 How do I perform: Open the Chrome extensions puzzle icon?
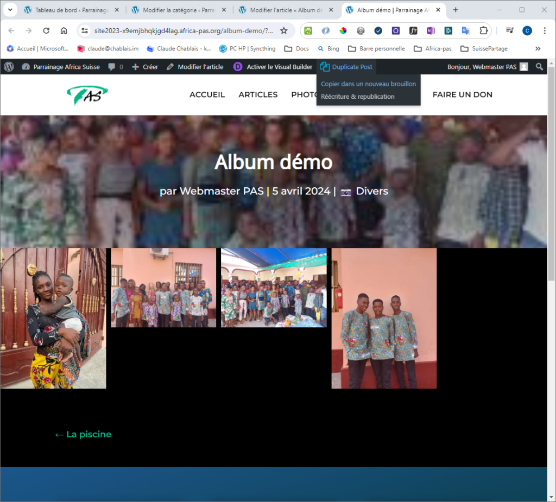[483, 30]
